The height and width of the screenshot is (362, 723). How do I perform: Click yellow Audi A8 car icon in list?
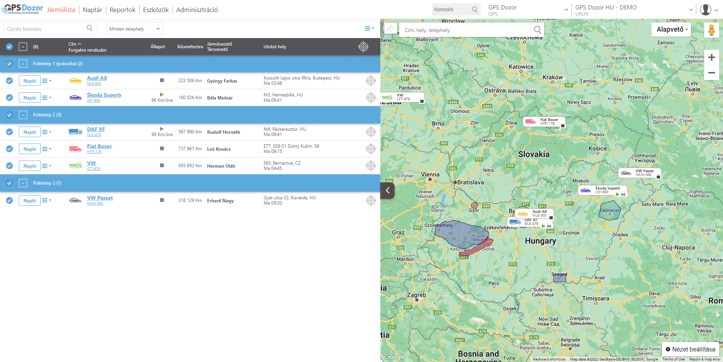point(75,81)
